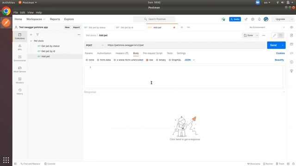Open Environments in the sidebar
Screen dimensions: 296x166
pos(19,59)
